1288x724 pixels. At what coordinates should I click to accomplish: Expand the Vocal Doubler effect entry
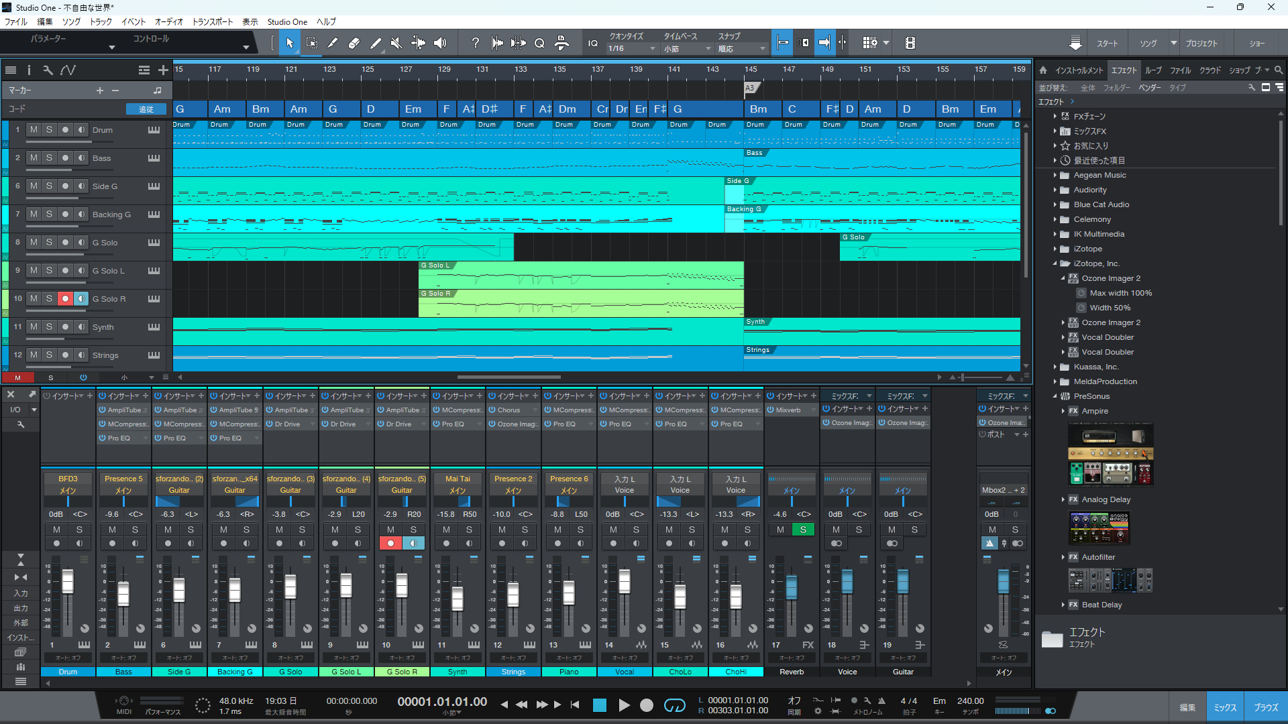[1063, 338]
